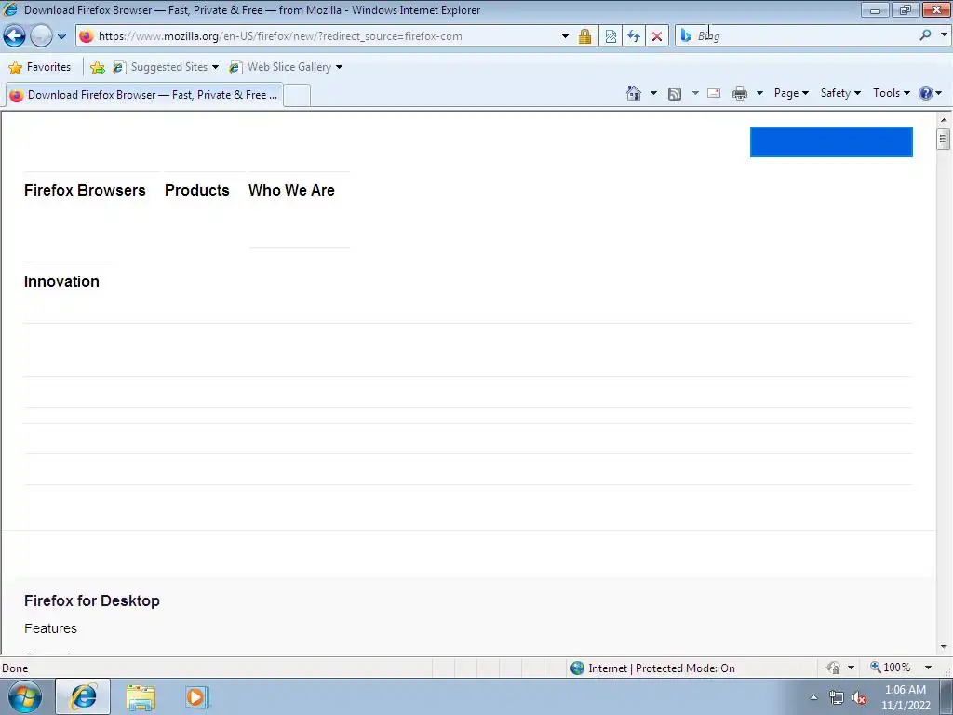
Task: Open the Innovation navigation item
Action: click(x=61, y=281)
